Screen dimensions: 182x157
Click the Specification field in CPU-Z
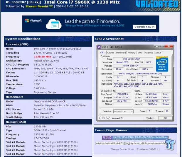pyautogui.click(x=142, y=74)
